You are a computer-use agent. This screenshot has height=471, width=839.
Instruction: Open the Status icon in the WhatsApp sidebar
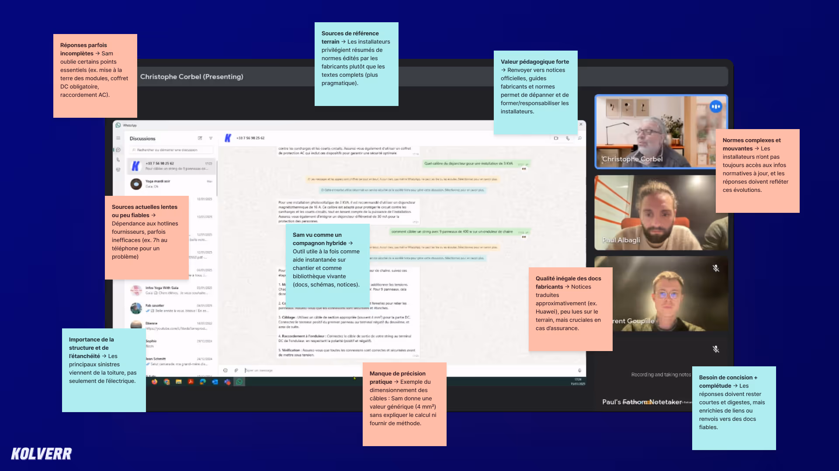[x=118, y=169]
